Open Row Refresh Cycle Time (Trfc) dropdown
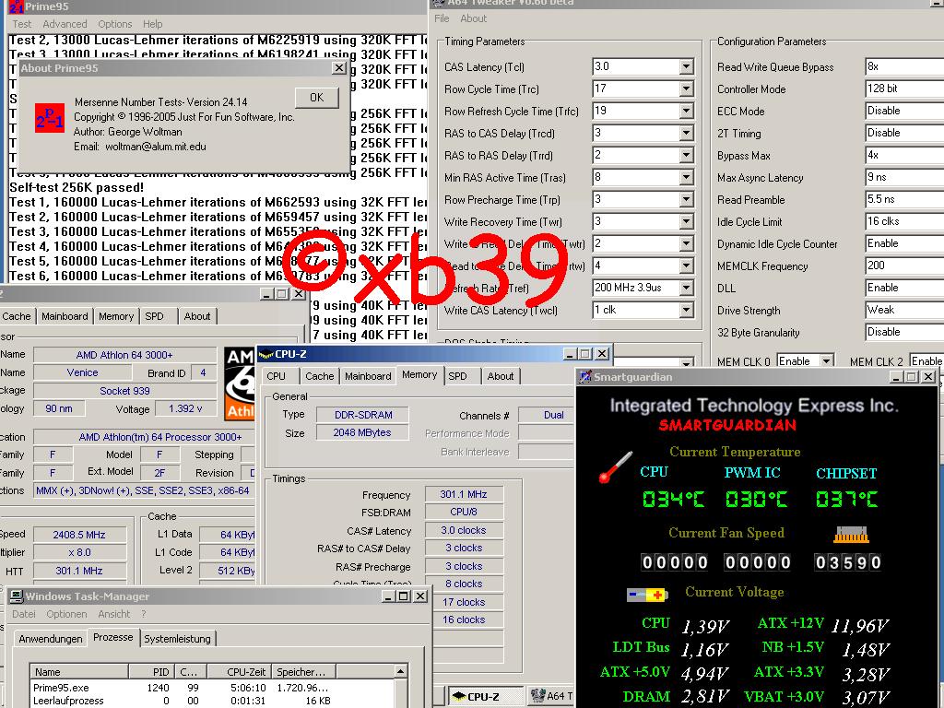The image size is (944, 708). coord(686,112)
